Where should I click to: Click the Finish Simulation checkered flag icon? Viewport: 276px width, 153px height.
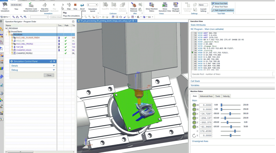pyautogui.click(x=5, y=5)
